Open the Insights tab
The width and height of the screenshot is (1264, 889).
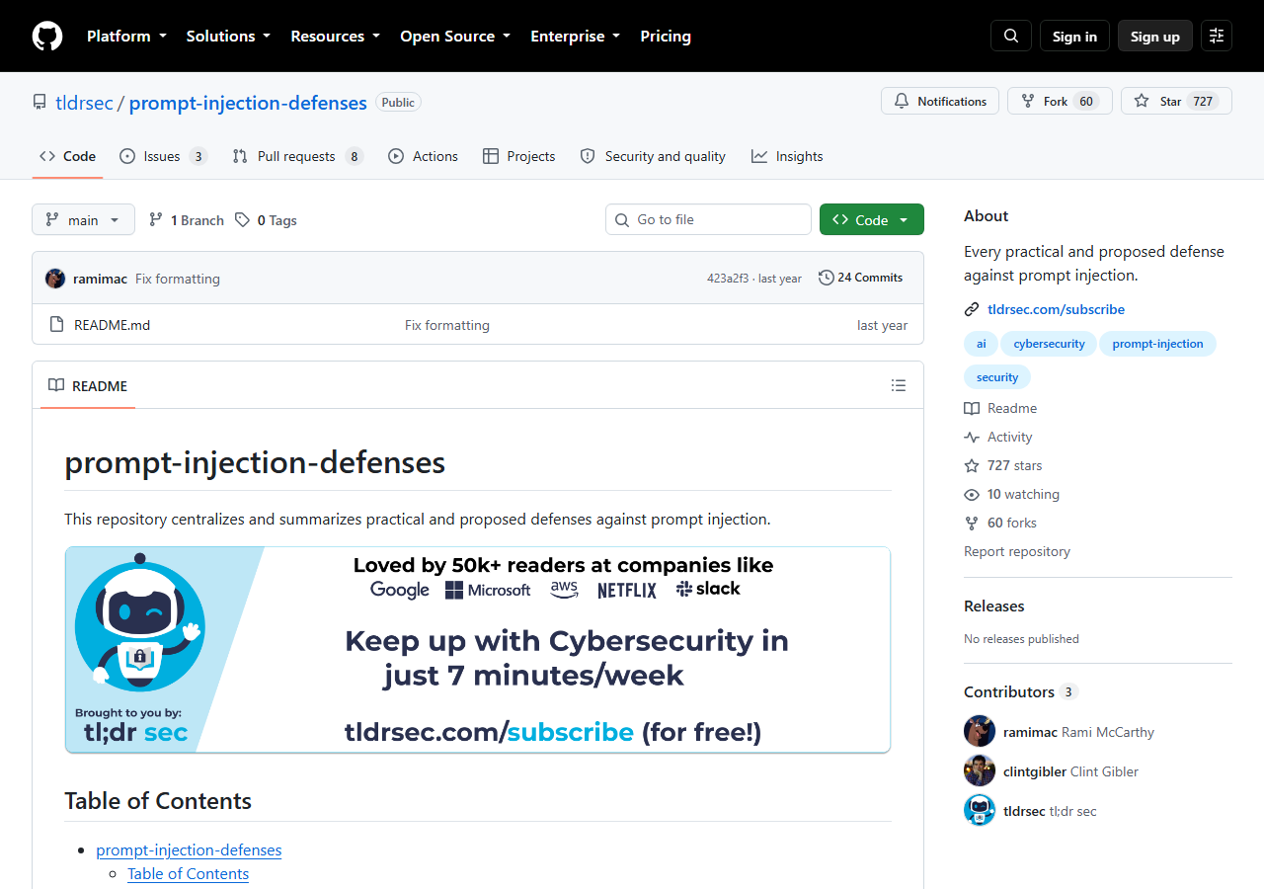pyautogui.click(x=787, y=156)
